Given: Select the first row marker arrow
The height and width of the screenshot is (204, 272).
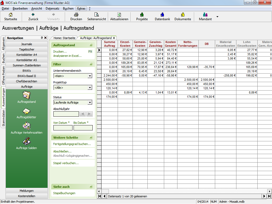Looking at the screenshot, I should (99, 50).
